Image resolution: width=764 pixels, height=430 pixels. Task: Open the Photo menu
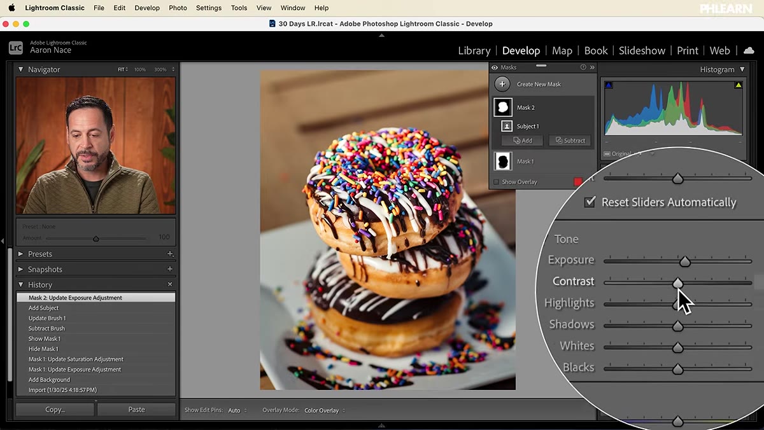[178, 8]
